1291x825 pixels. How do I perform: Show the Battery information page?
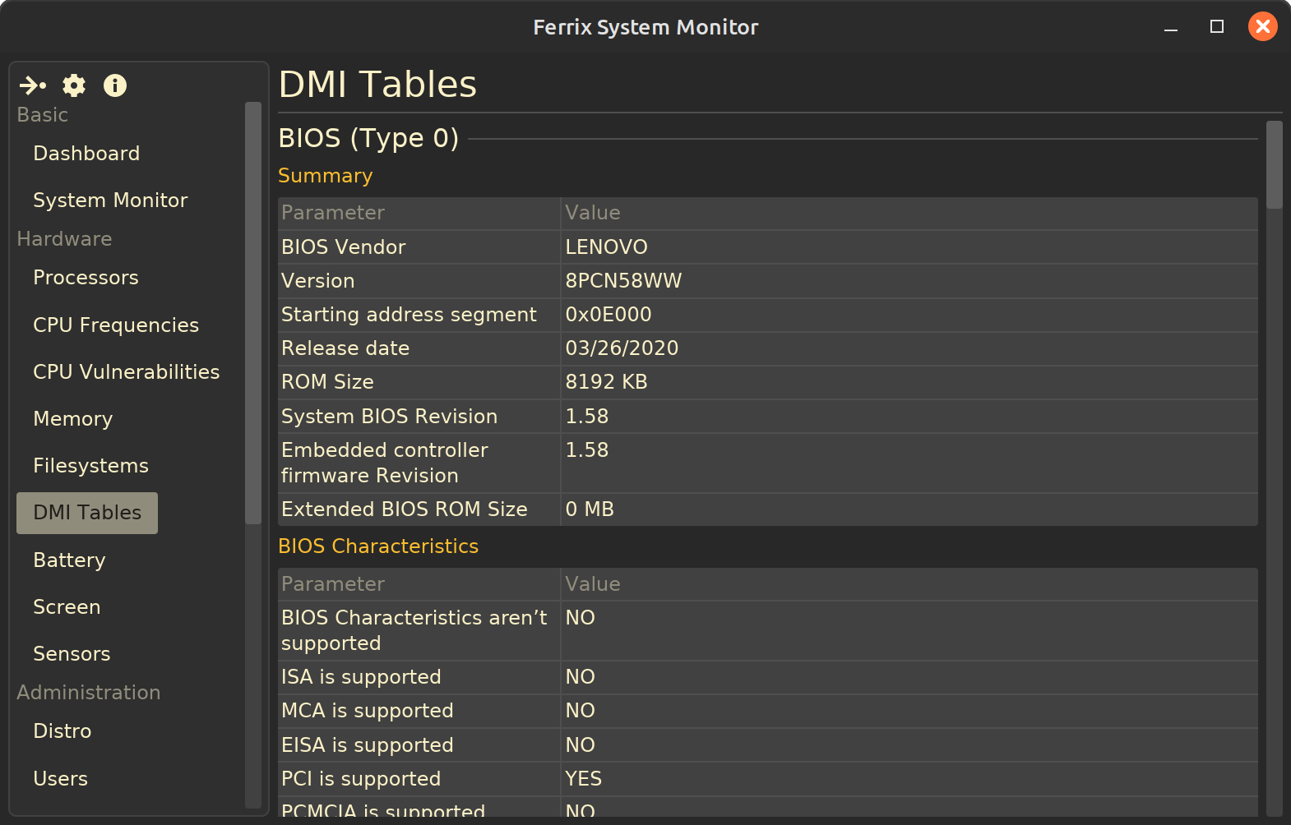[x=69, y=560]
